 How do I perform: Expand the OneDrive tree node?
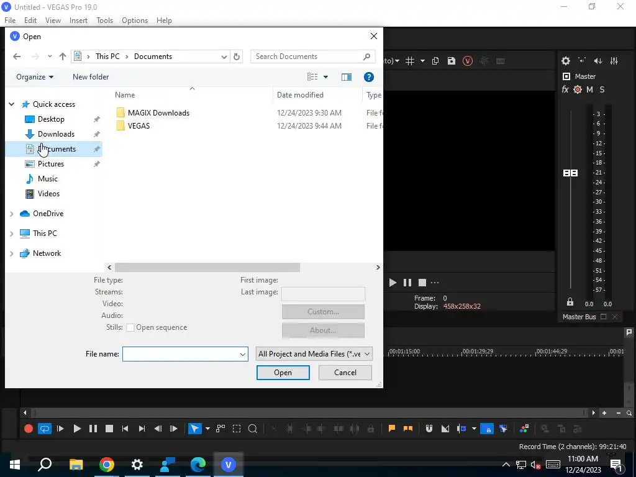point(11,214)
